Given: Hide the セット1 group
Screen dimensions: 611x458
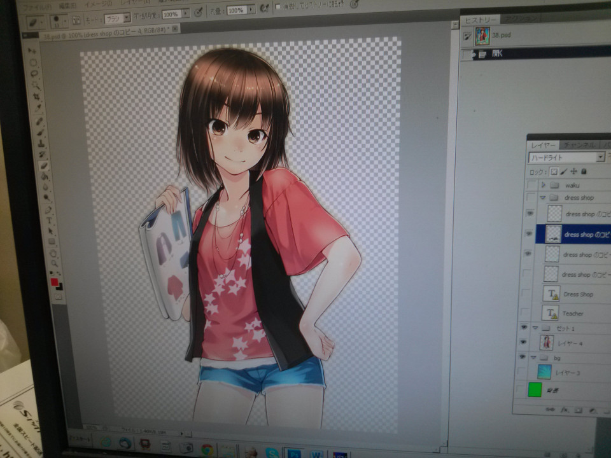Looking at the screenshot, I should (x=524, y=327).
